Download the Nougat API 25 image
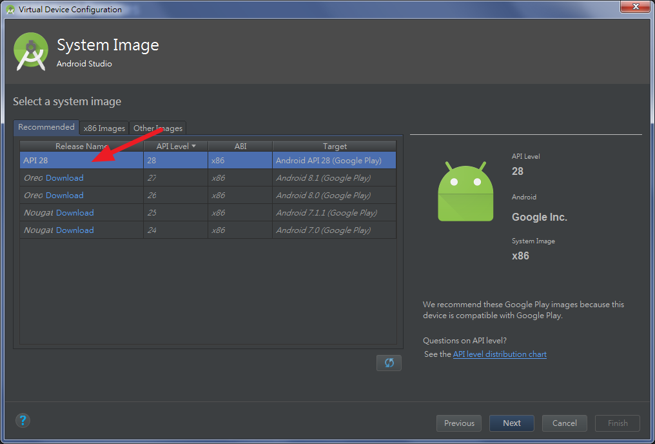Screen dimensions: 655x444 [x=75, y=213]
